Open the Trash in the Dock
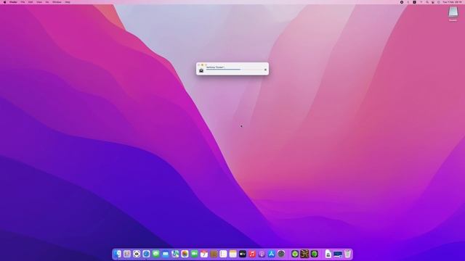Image resolution: width=465 pixels, height=261 pixels. tap(347, 254)
